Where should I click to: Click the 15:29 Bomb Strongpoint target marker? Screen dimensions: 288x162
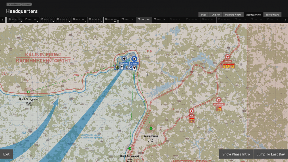tap(130, 148)
